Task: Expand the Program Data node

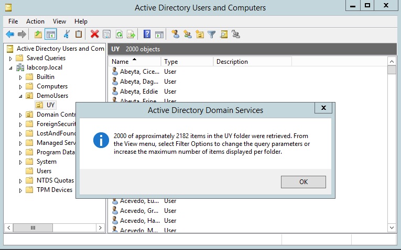Action: 20,153
